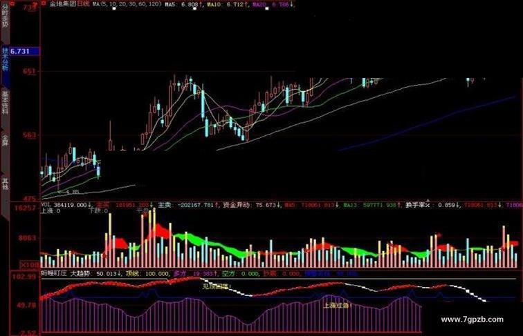Click the 上涨过急 signal annotation
Viewport: 523px width, 336px height.
tap(337, 305)
